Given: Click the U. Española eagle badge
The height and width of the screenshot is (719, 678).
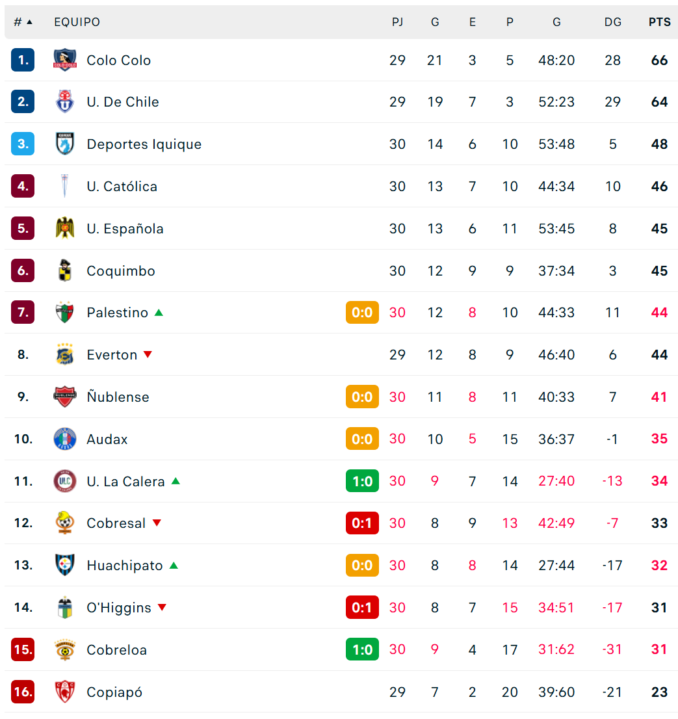Looking at the screenshot, I should (x=64, y=228).
